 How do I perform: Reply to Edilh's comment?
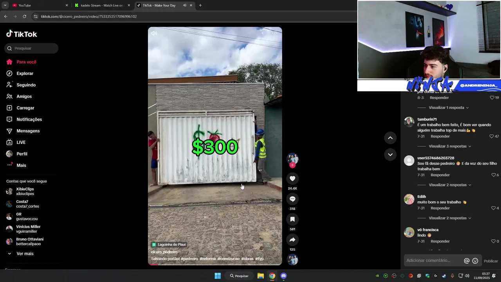[440, 208]
